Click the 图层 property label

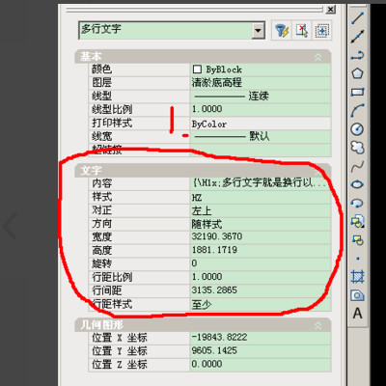click(101, 83)
